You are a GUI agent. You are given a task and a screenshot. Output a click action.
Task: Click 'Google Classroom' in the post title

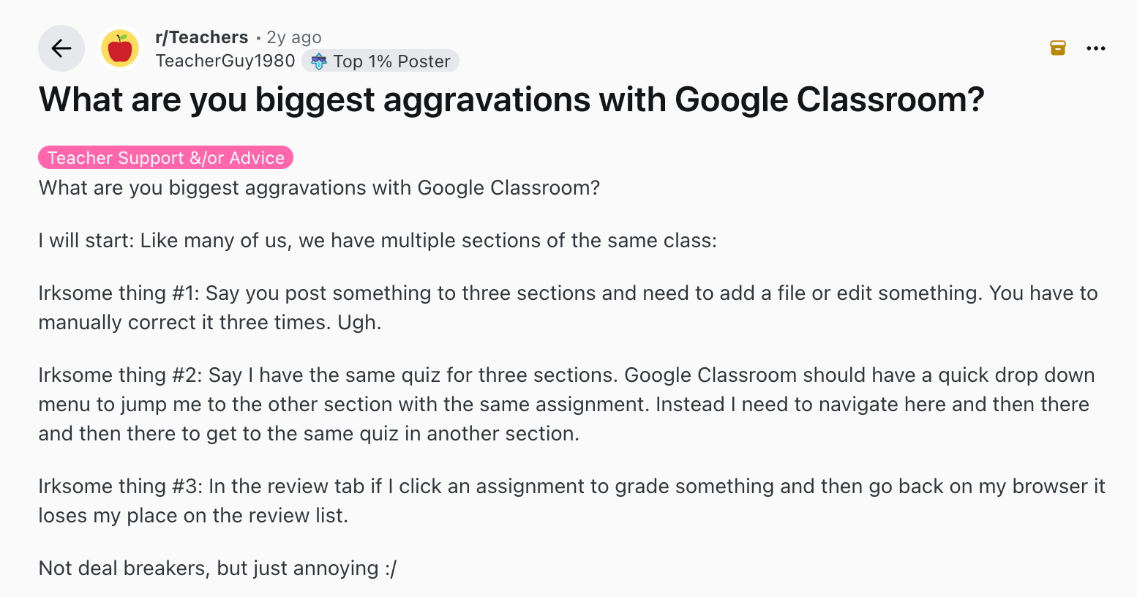click(829, 99)
